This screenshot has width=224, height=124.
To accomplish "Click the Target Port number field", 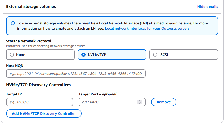I will 108,102.
